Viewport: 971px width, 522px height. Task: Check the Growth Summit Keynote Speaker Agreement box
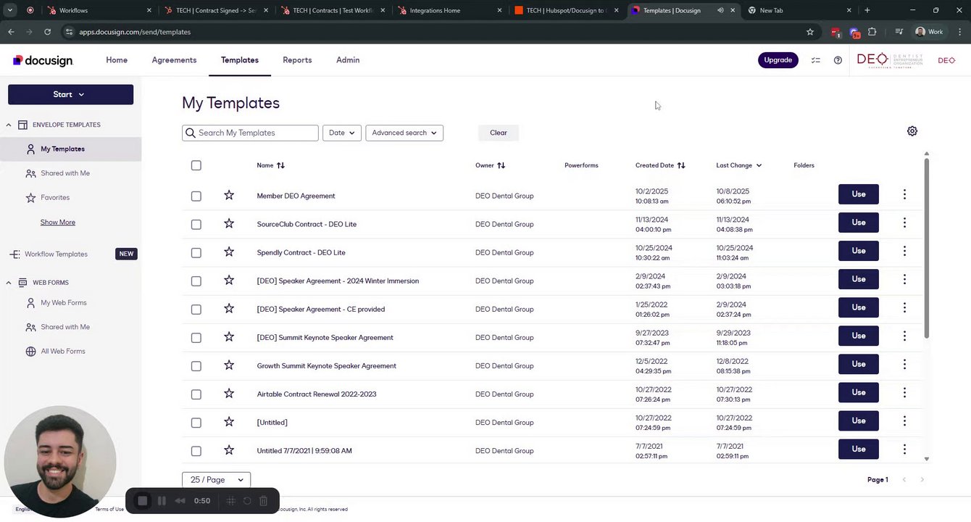click(196, 365)
